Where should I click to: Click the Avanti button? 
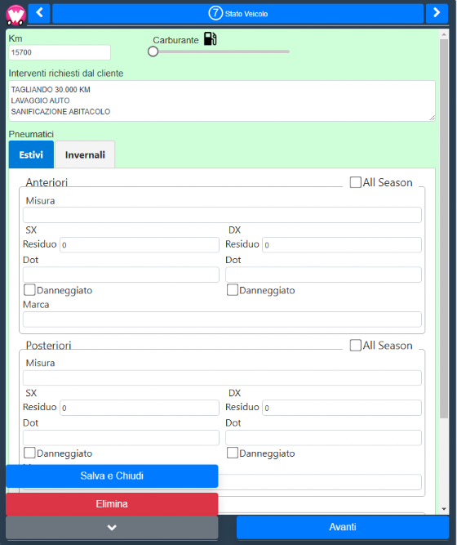click(343, 527)
